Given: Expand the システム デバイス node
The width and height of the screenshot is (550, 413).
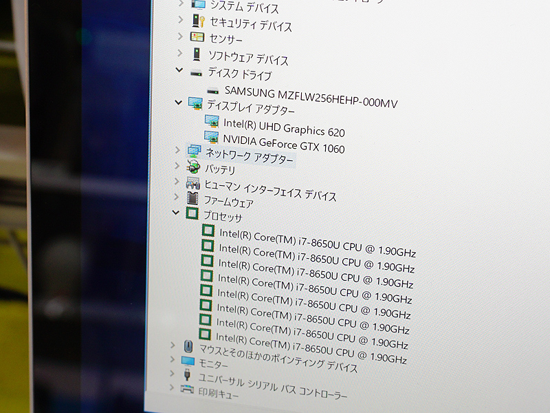Looking at the screenshot, I should pyautogui.click(x=181, y=3).
